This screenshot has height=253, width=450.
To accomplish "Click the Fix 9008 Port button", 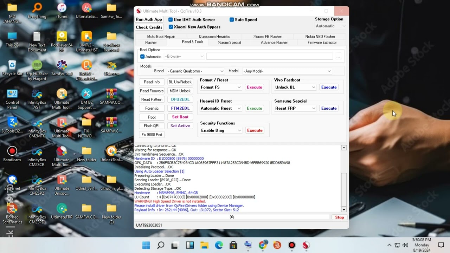I will click(152, 135).
